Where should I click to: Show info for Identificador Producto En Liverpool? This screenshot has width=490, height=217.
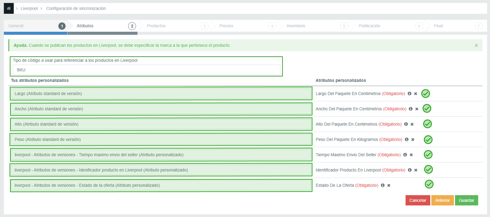tap(410, 170)
